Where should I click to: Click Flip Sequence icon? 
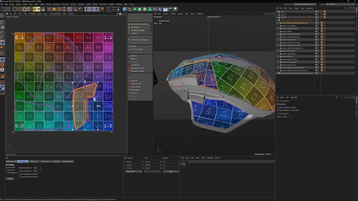pyautogui.click(x=129, y=90)
